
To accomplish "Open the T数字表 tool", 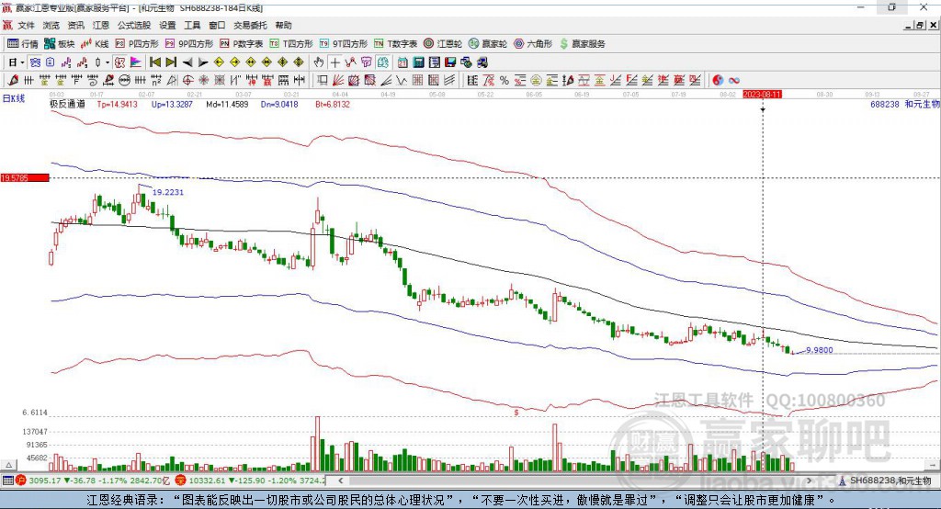I will point(395,44).
